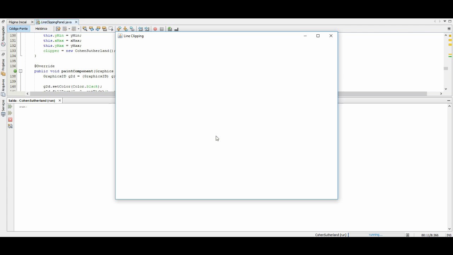Click override annotation glyph at line 137
The height and width of the screenshot is (255, 453).
pyautogui.click(x=15, y=71)
